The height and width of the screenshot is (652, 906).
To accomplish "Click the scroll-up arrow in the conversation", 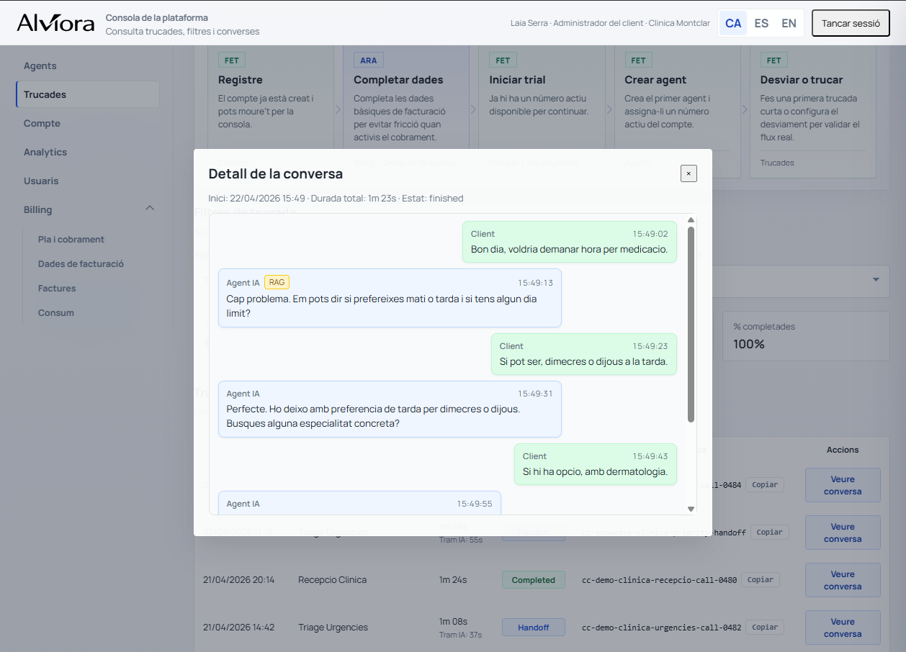I will [x=691, y=220].
